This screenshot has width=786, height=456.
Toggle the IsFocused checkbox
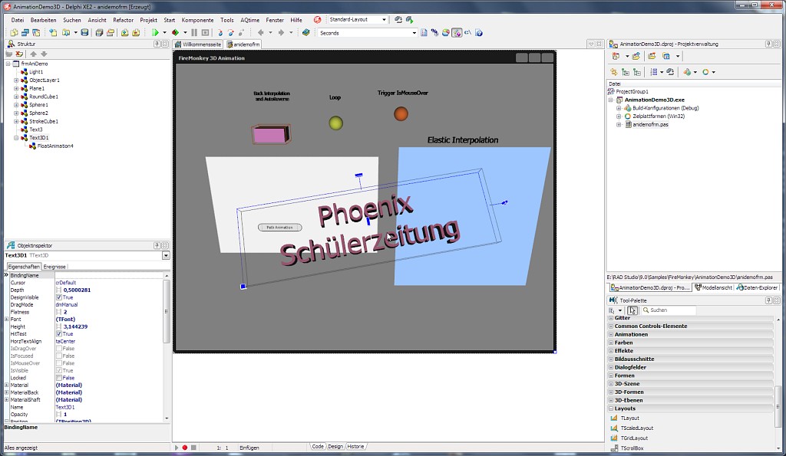tap(58, 356)
